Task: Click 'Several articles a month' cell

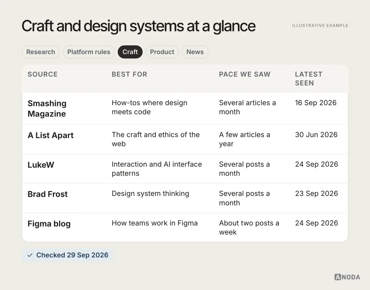Action: pos(248,107)
